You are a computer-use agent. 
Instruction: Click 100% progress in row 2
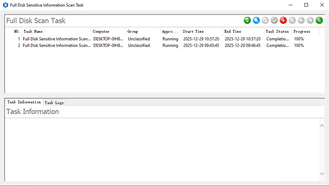tap(299, 45)
